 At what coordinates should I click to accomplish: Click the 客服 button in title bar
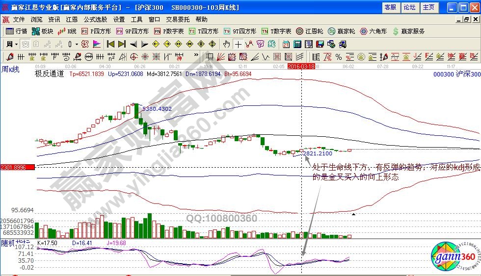coord(390,7)
